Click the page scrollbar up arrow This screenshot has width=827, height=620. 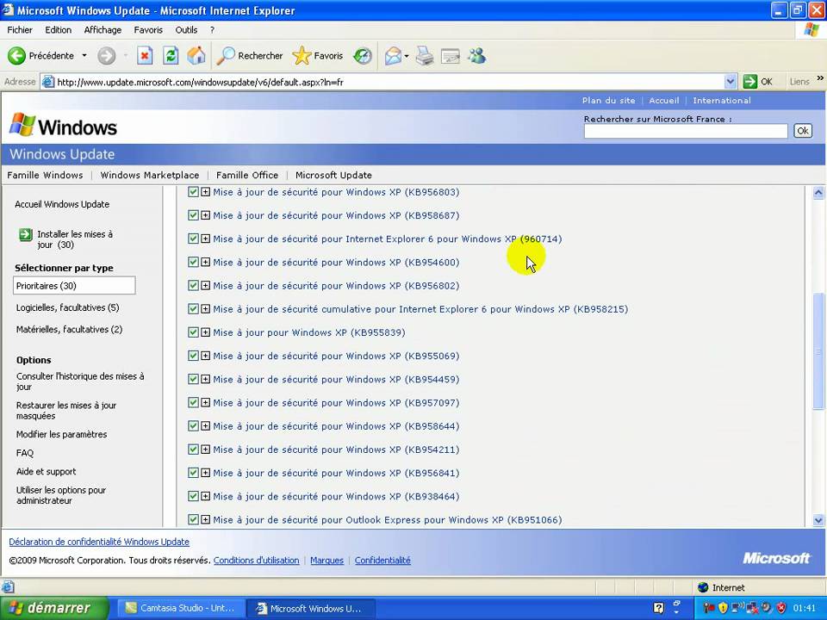point(818,193)
